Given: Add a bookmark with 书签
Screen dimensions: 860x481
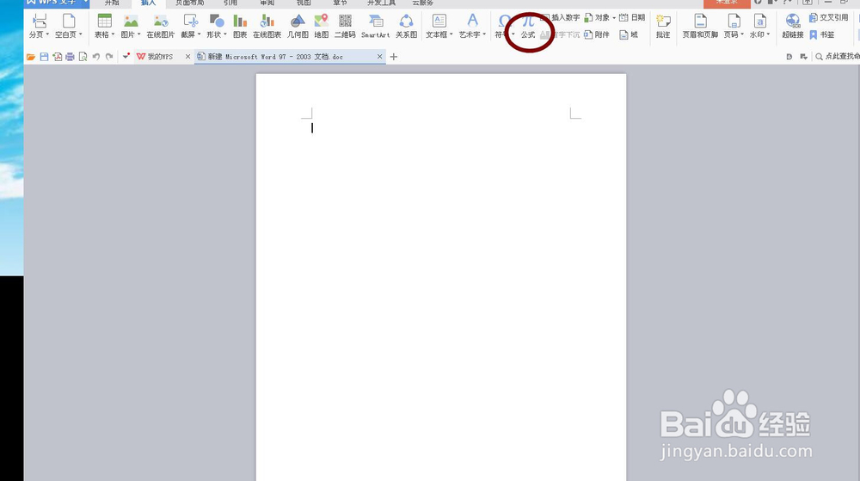Looking at the screenshot, I should (x=822, y=34).
